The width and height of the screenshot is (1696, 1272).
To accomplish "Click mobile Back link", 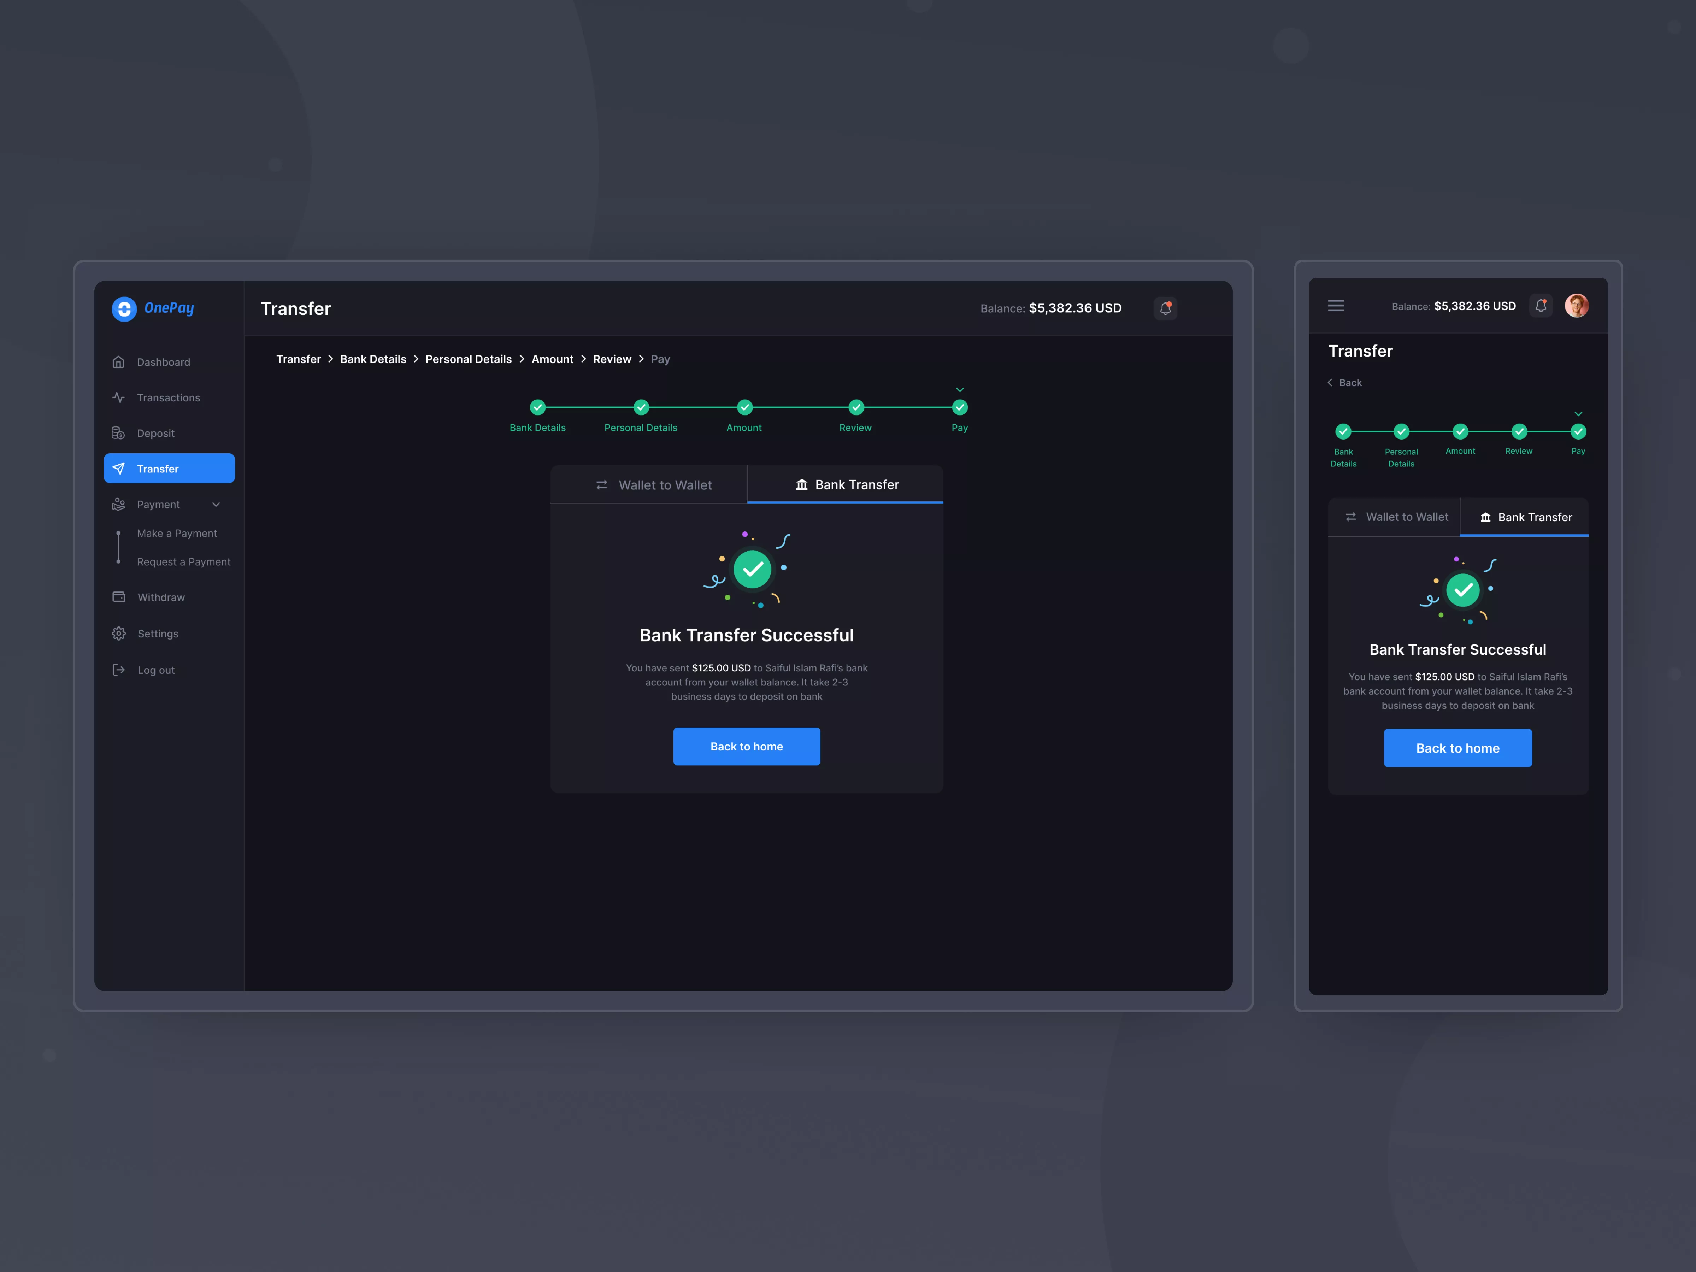I will click(x=1345, y=383).
